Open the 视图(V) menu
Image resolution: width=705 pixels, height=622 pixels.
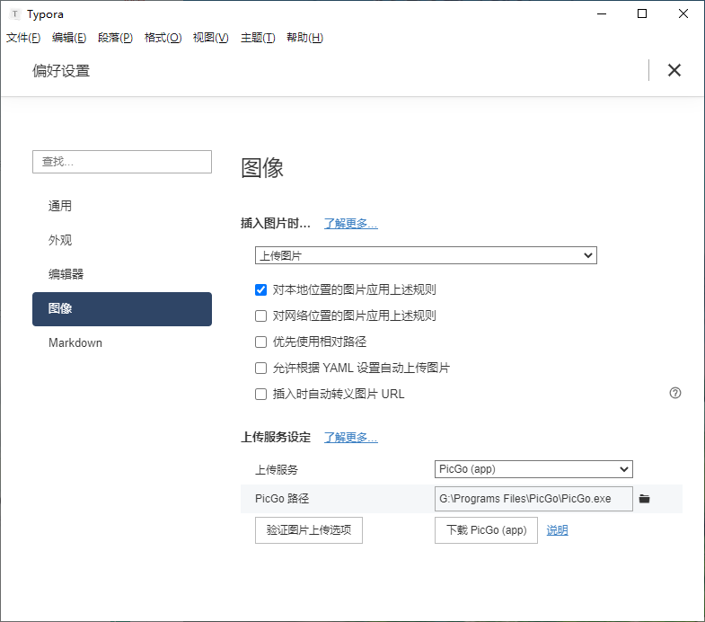210,38
